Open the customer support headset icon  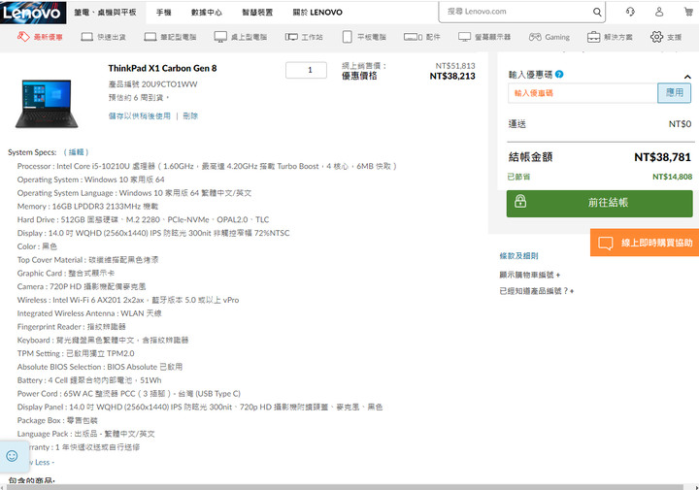[630, 12]
